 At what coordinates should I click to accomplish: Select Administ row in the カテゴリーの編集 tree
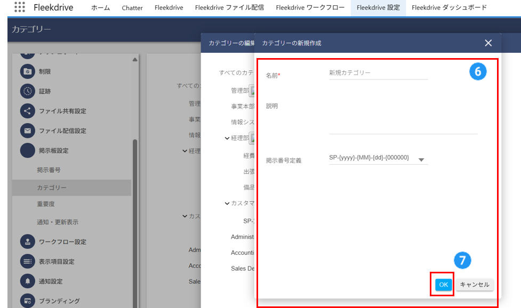[x=243, y=237]
